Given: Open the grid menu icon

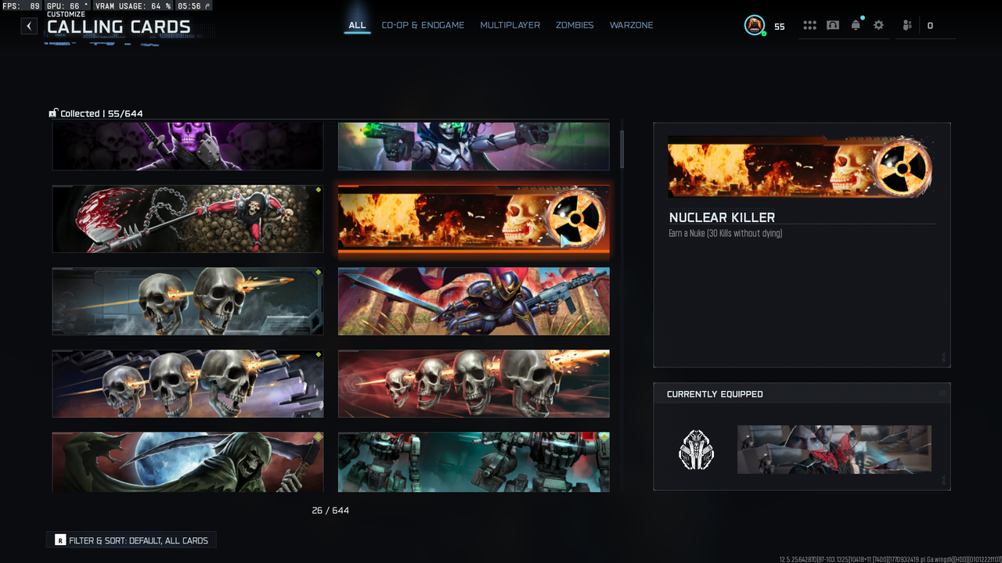Looking at the screenshot, I should tap(809, 25).
